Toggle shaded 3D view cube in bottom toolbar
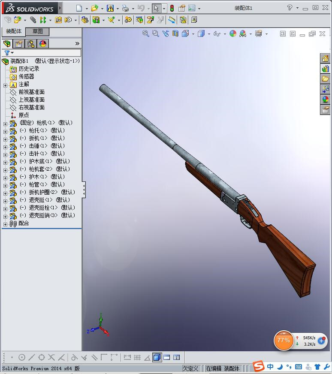Viewport: 332px width, 374px height. point(157,357)
